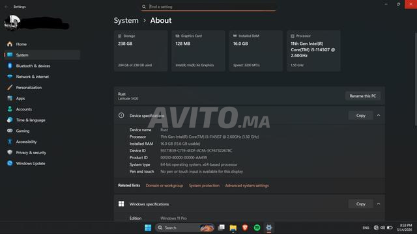The width and height of the screenshot is (417, 234).
Task: Select the Product ID value 00330-80000-00000-AA439
Action: 184,157
